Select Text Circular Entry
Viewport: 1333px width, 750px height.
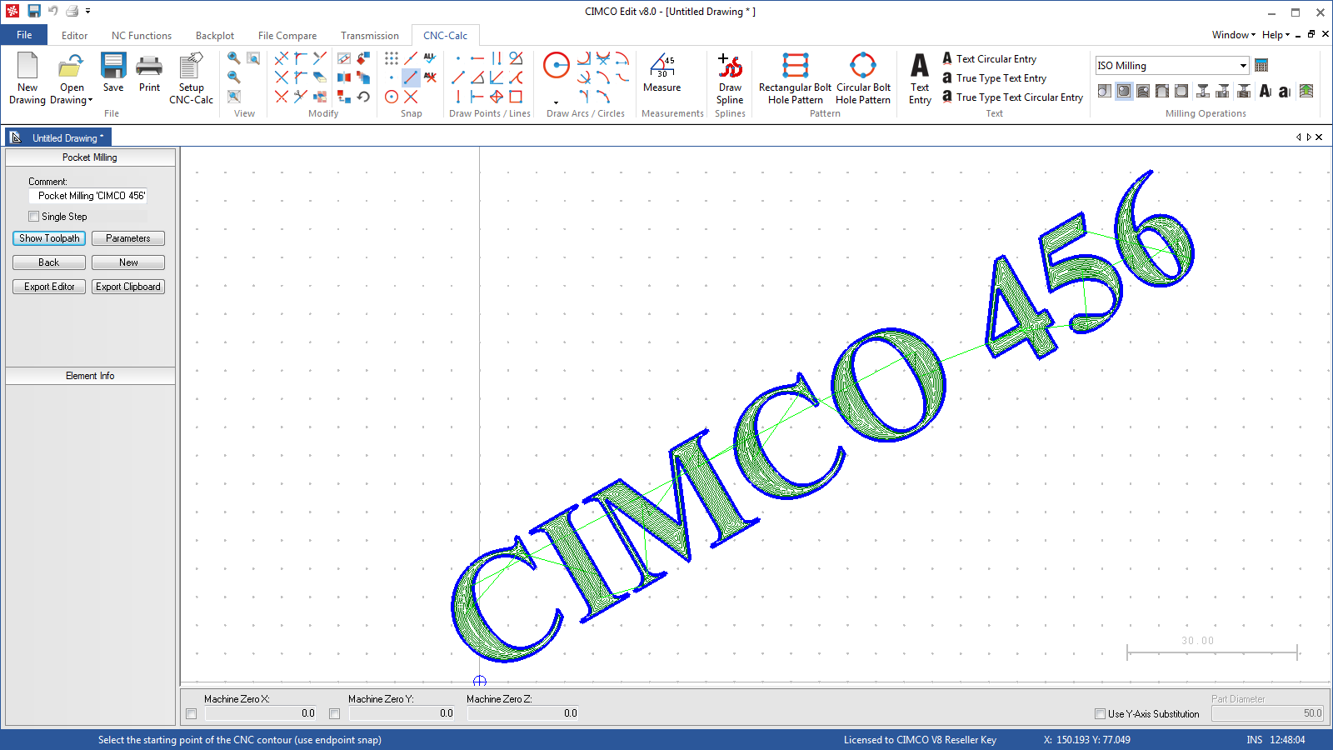pyautogui.click(x=990, y=59)
